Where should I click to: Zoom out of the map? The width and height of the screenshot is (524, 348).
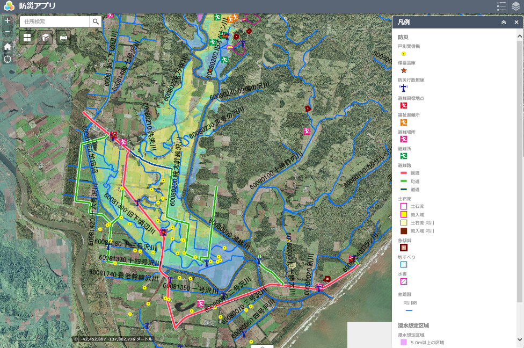click(8, 33)
